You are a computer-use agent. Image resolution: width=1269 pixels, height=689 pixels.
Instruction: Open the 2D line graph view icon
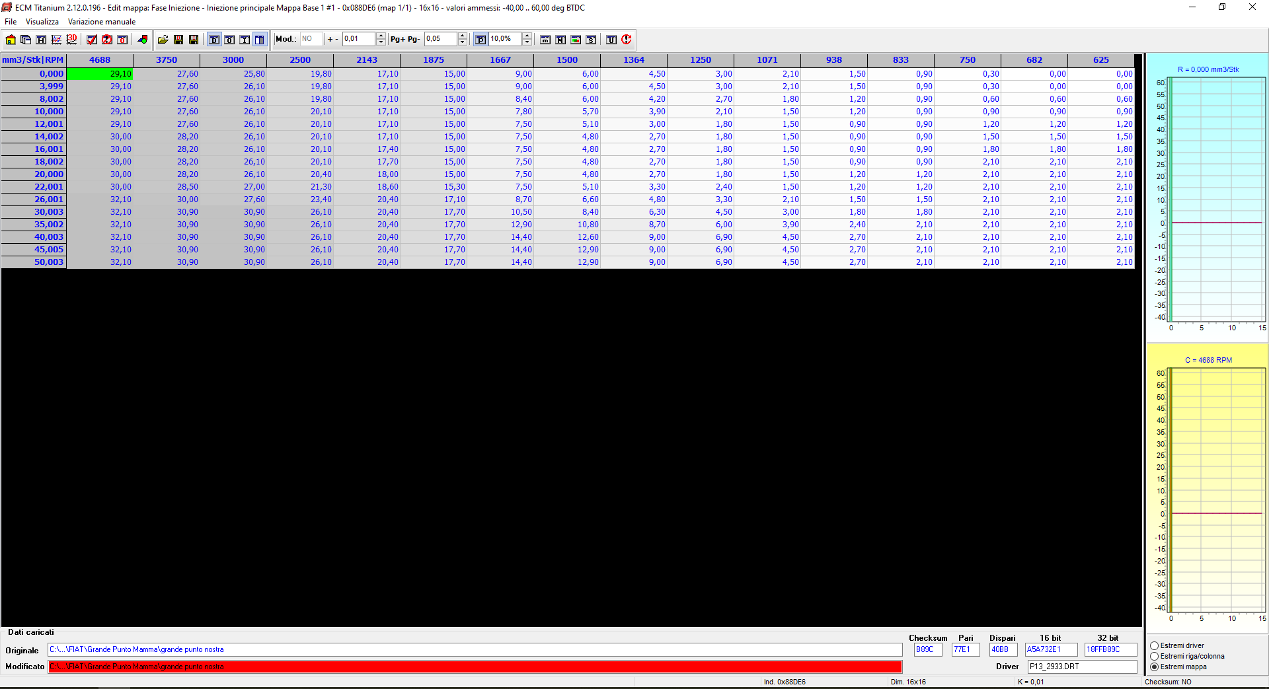56,40
